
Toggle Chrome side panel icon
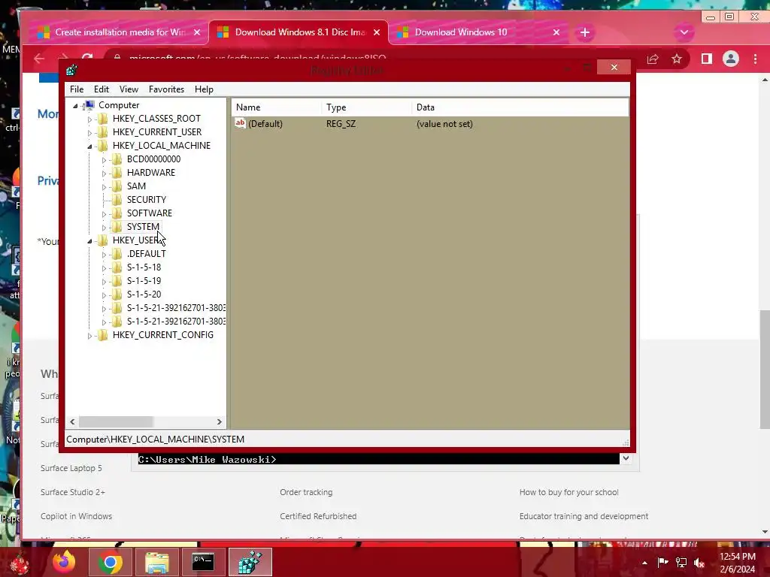coord(707,59)
